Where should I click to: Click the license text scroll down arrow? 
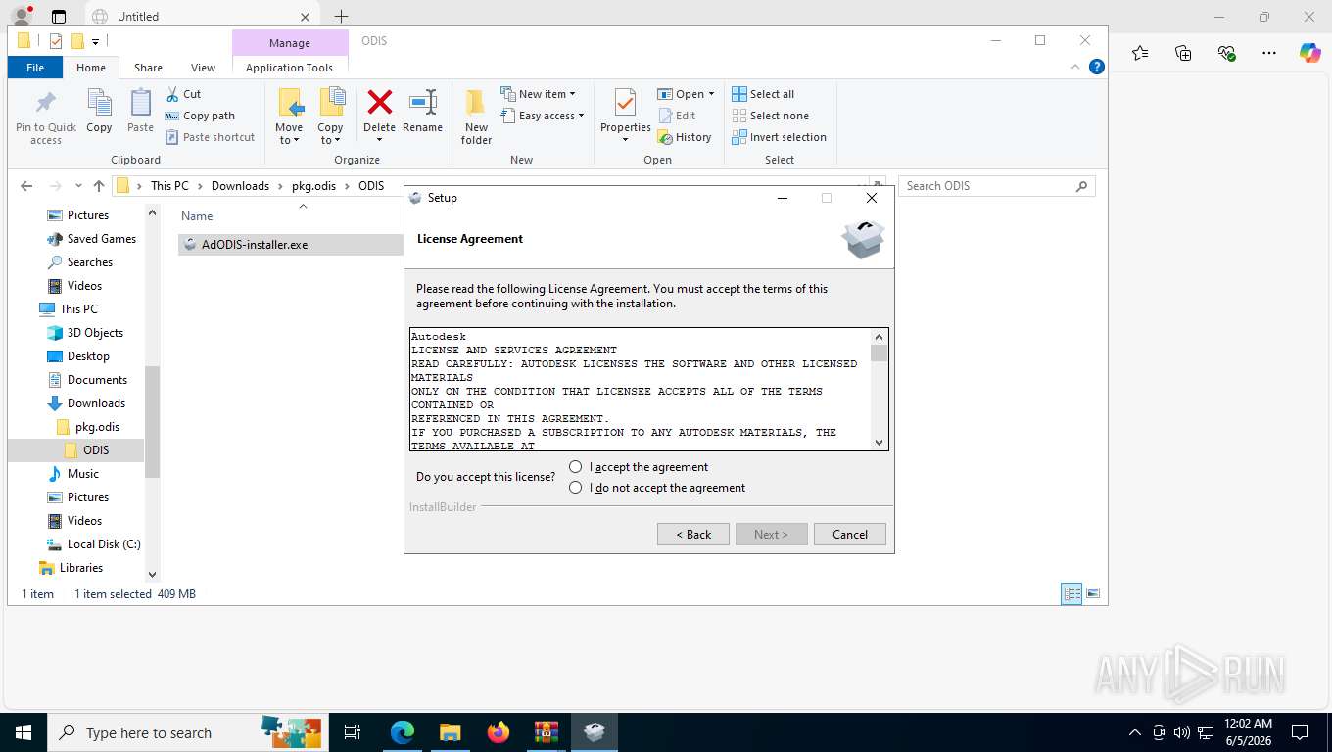pyautogui.click(x=879, y=442)
